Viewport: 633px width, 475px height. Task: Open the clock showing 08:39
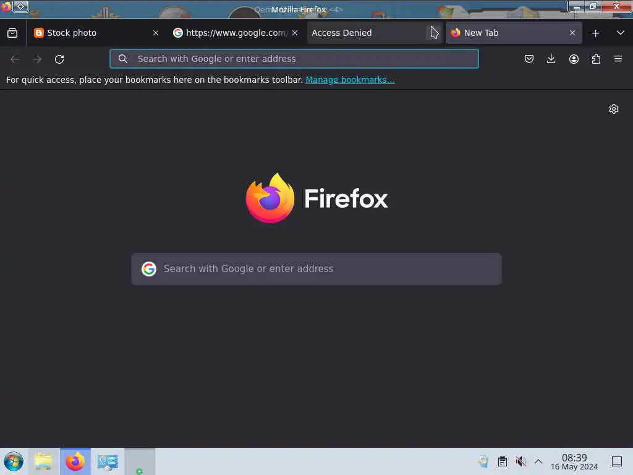574,461
